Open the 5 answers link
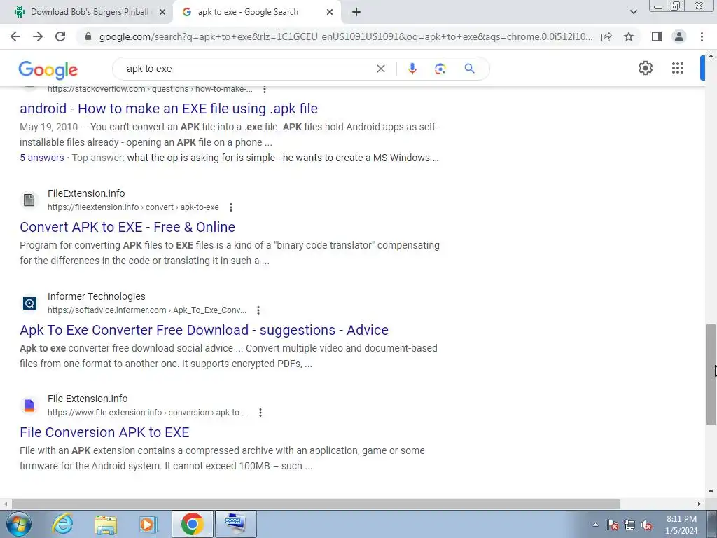The width and height of the screenshot is (717, 538). [41, 158]
